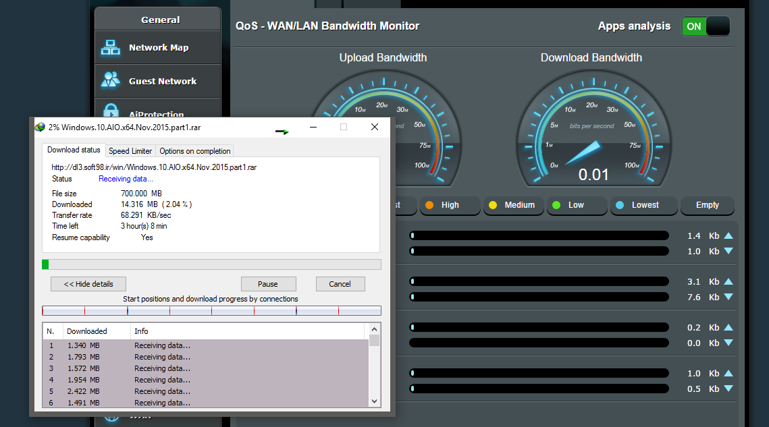
Task: Click the blue Lowest priority color dot
Action: click(620, 205)
